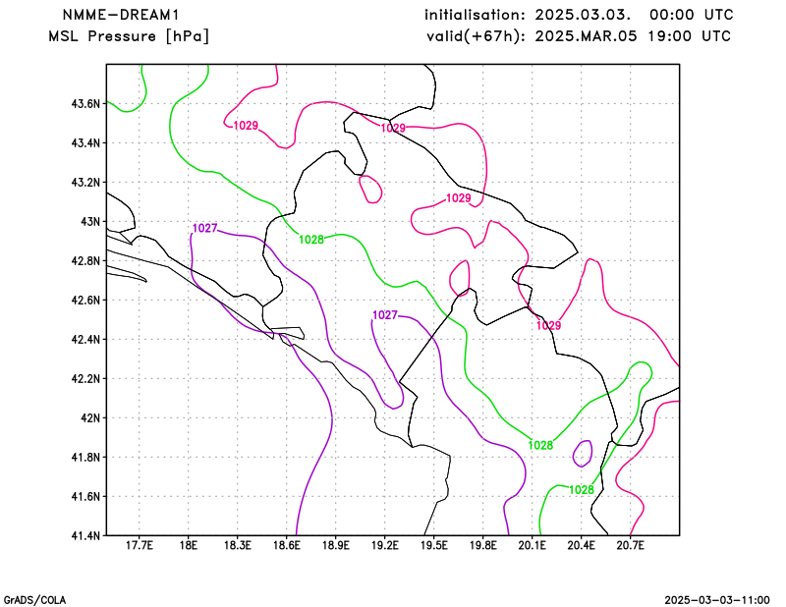Image resolution: width=786 pixels, height=607 pixels.
Task: Click the 42N latitude axis label
Action: (90, 417)
